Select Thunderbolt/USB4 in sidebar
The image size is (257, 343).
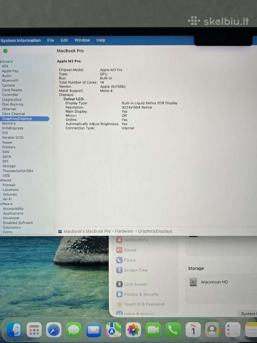coord(18,171)
